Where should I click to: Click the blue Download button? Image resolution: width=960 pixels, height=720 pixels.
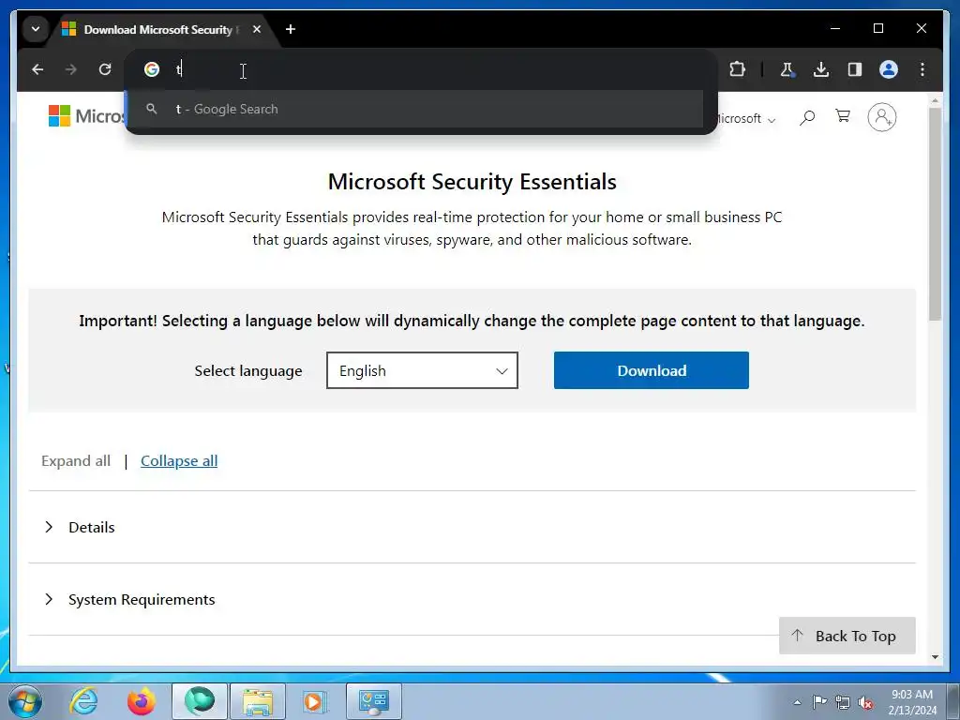(x=652, y=370)
